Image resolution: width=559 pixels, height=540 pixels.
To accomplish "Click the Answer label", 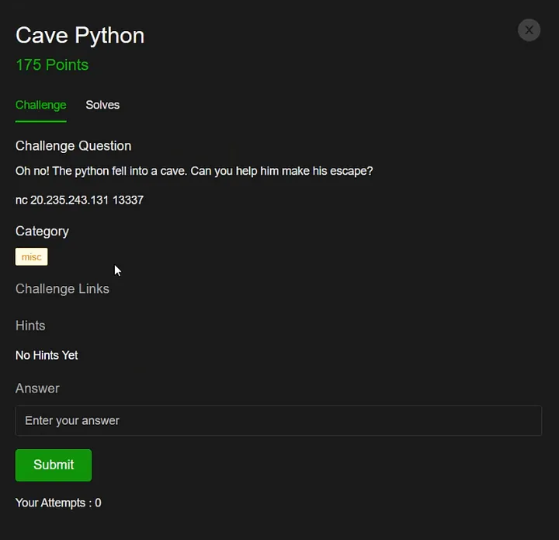I will (37, 388).
